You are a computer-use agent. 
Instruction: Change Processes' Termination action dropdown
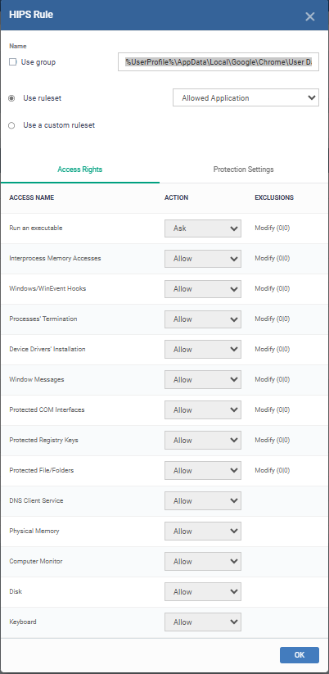(203, 319)
